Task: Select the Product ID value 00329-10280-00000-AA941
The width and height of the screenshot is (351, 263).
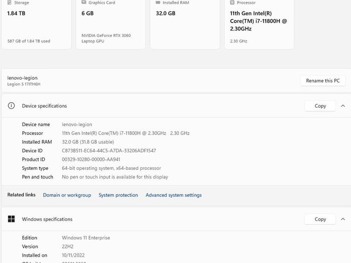Action: 91,159
